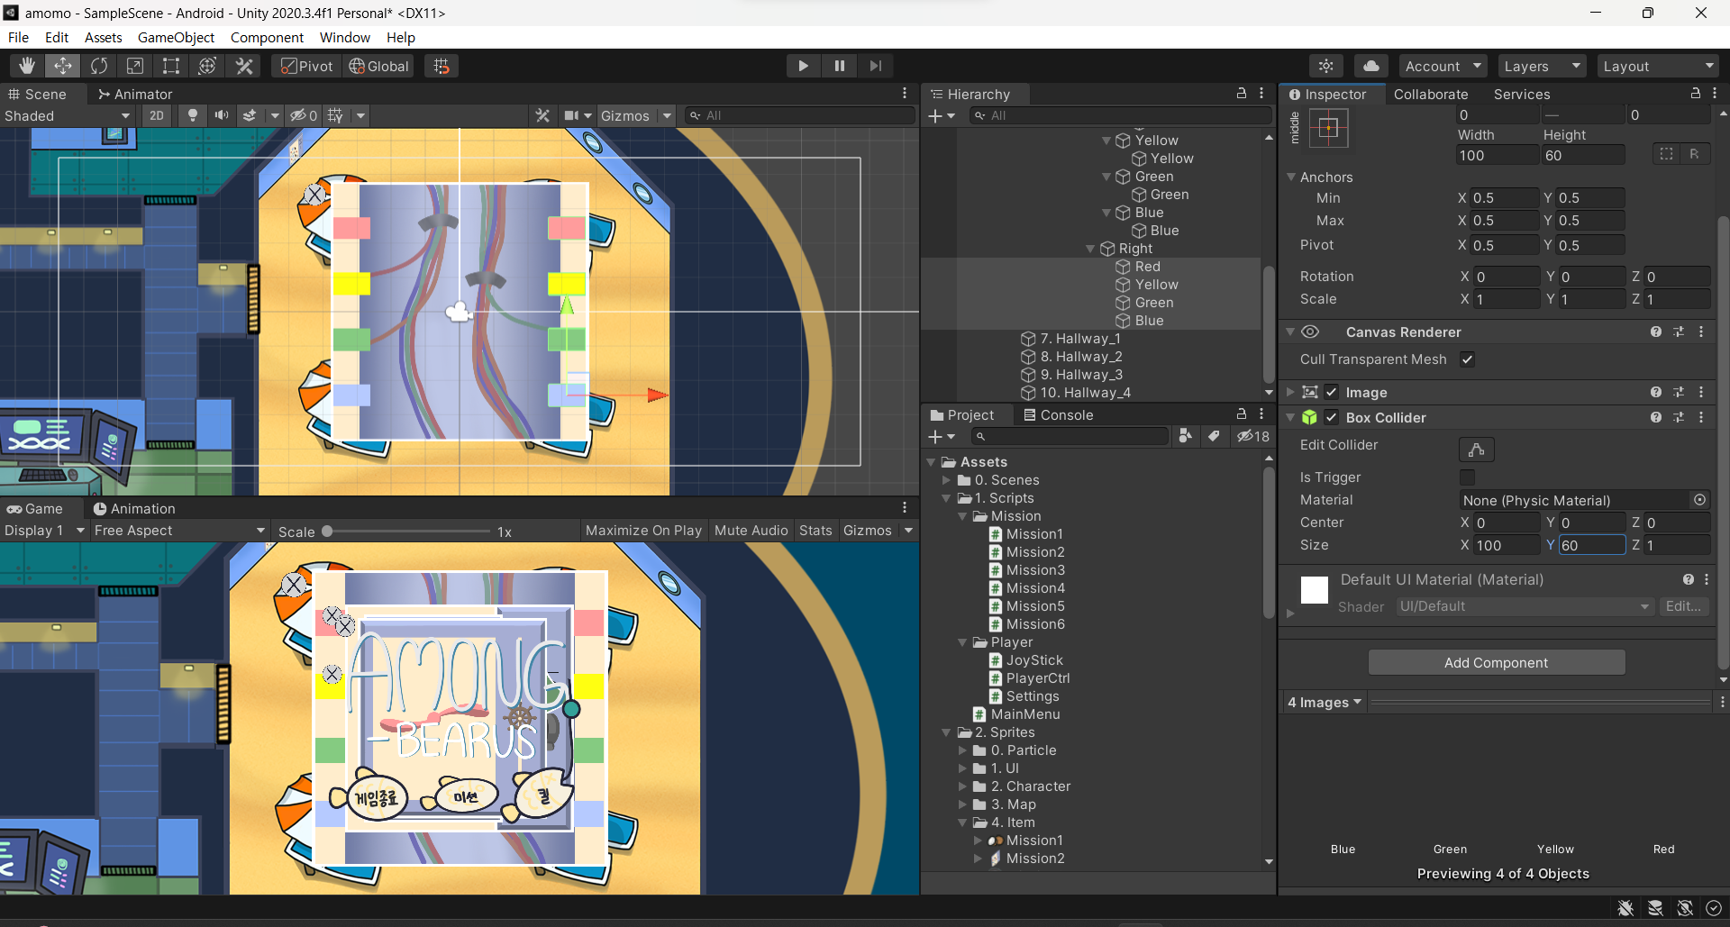The image size is (1730, 927).
Task: Select the combined Transform tool
Action: point(207,66)
